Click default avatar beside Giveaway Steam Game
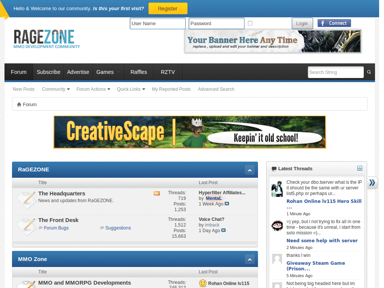384x288 pixels. pos(277,259)
